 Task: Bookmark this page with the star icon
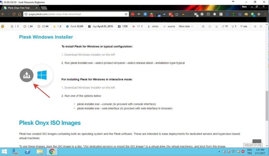[126, 14]
